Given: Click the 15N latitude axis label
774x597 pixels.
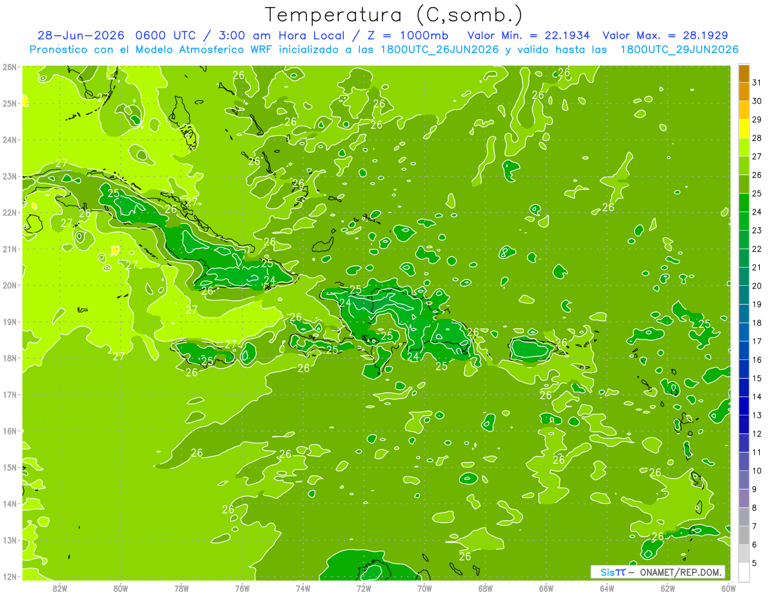Looking at the screenshot, I should coord(9,468).
